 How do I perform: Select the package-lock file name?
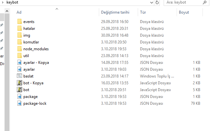35,103
